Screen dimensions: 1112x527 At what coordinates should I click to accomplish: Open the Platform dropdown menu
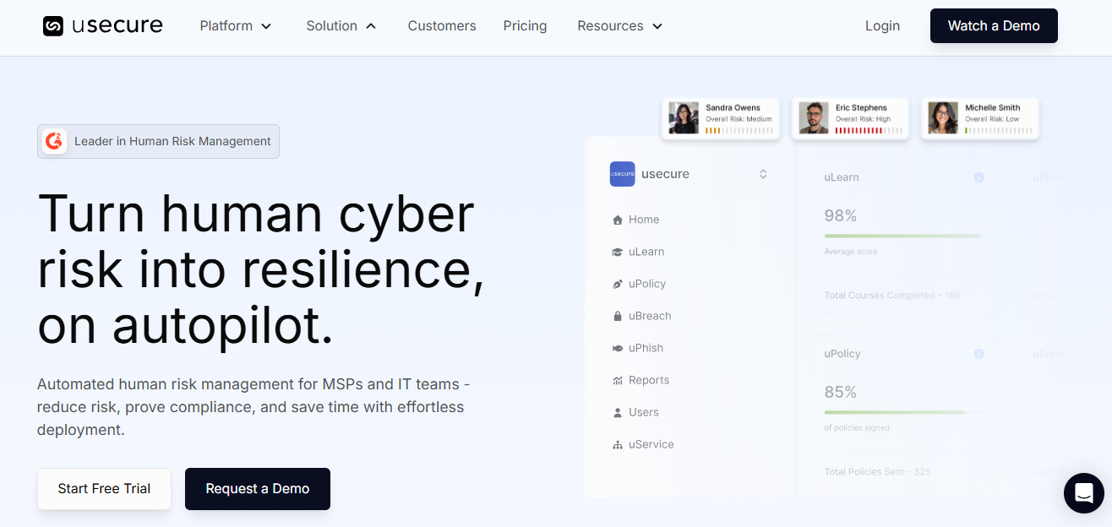[x=235, y=25]
